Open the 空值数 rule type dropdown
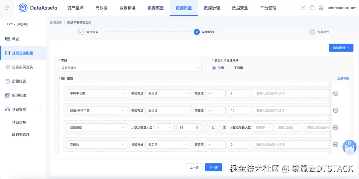The image size is (359, 179). pyautogui.click(x=97, y=145)
